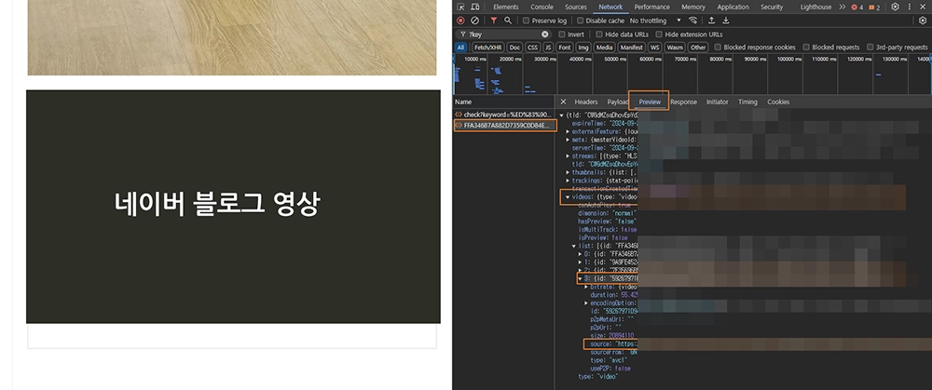Close the request details pane
Viewport: 932px width, 390px height.
[564, 102]
